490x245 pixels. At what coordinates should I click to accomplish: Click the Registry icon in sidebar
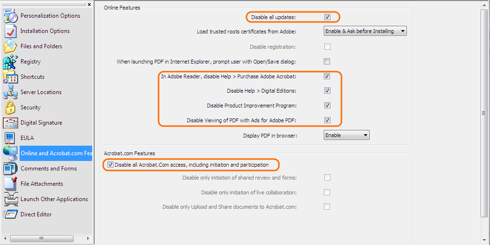(11, 62)
